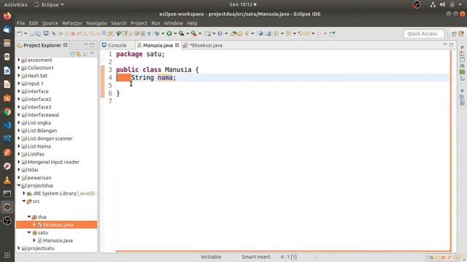This screenshot has height=262, width=467.
Task: Click the Writable status bar entry
Action: (x=211, y=257)
